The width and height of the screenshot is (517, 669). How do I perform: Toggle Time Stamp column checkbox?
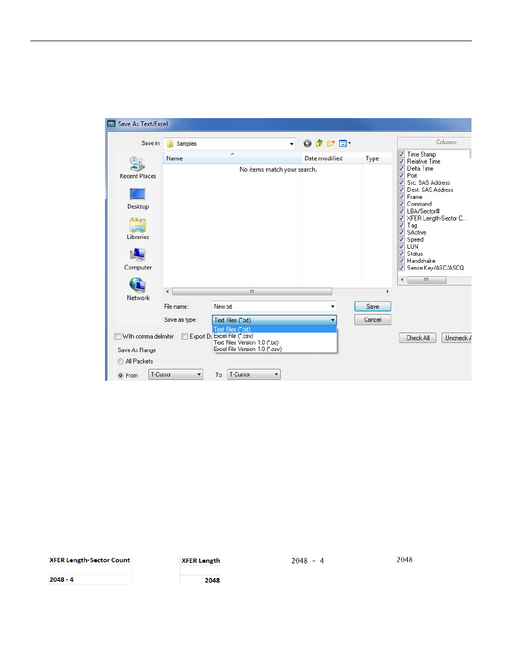pos(402,154)
